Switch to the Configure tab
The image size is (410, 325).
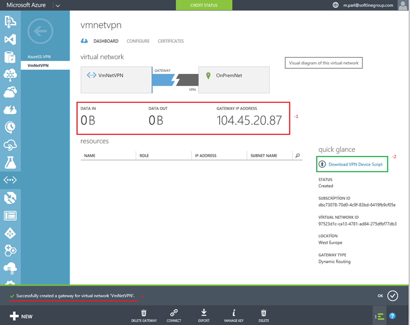tap(138, 41)
